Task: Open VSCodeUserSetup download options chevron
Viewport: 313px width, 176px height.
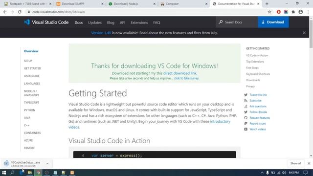Action: tap(47, 164)
